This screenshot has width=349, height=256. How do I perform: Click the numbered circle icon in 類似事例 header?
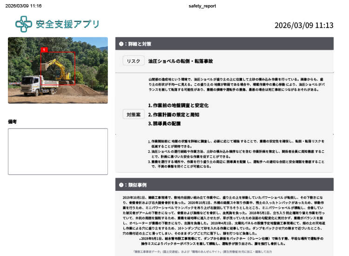click(121, 185)
